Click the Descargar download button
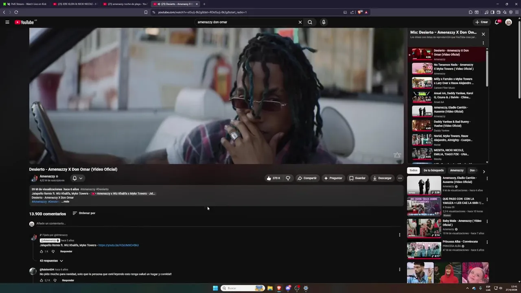The height and width of the screenshot is (293, 521). coord(382,178)
